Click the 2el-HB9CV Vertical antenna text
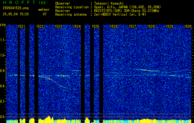The height and width of the screenshot is (123, 194). [x=120, y=14]
